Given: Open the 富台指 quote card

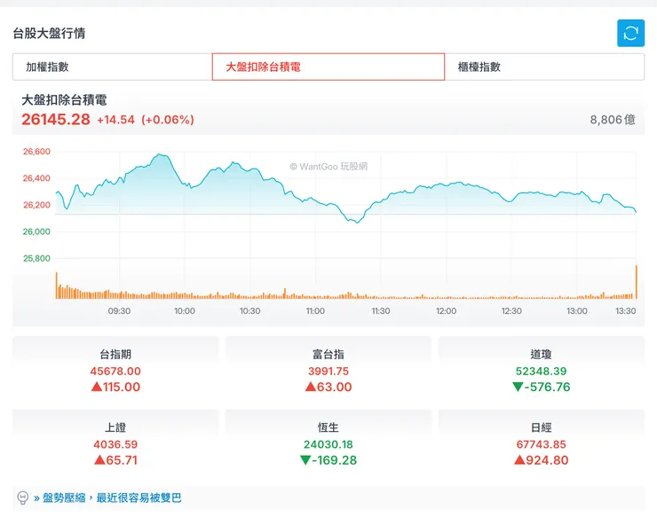Looking at the screenshot, I should [x=328, y=371].
